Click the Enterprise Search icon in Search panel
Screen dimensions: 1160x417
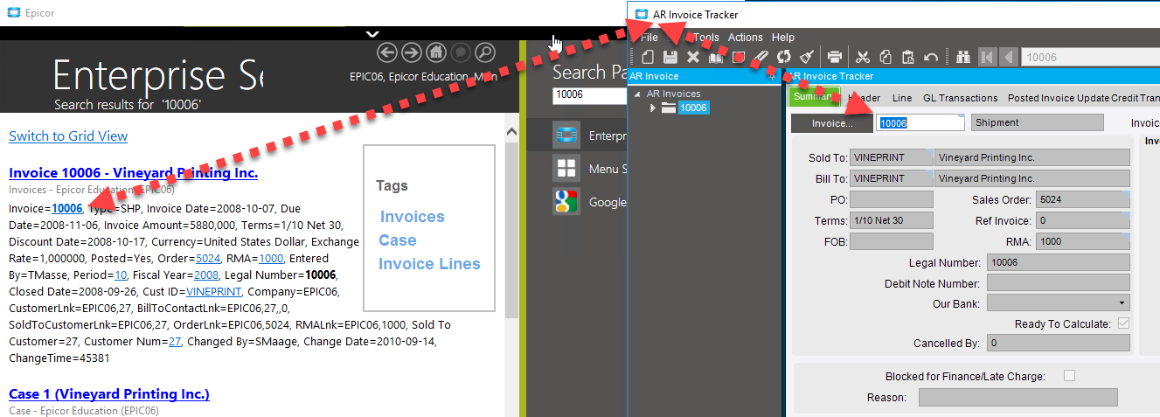pos(566,136)
